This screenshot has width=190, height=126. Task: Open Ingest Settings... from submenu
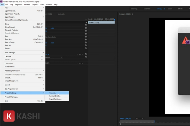(55, 99)
